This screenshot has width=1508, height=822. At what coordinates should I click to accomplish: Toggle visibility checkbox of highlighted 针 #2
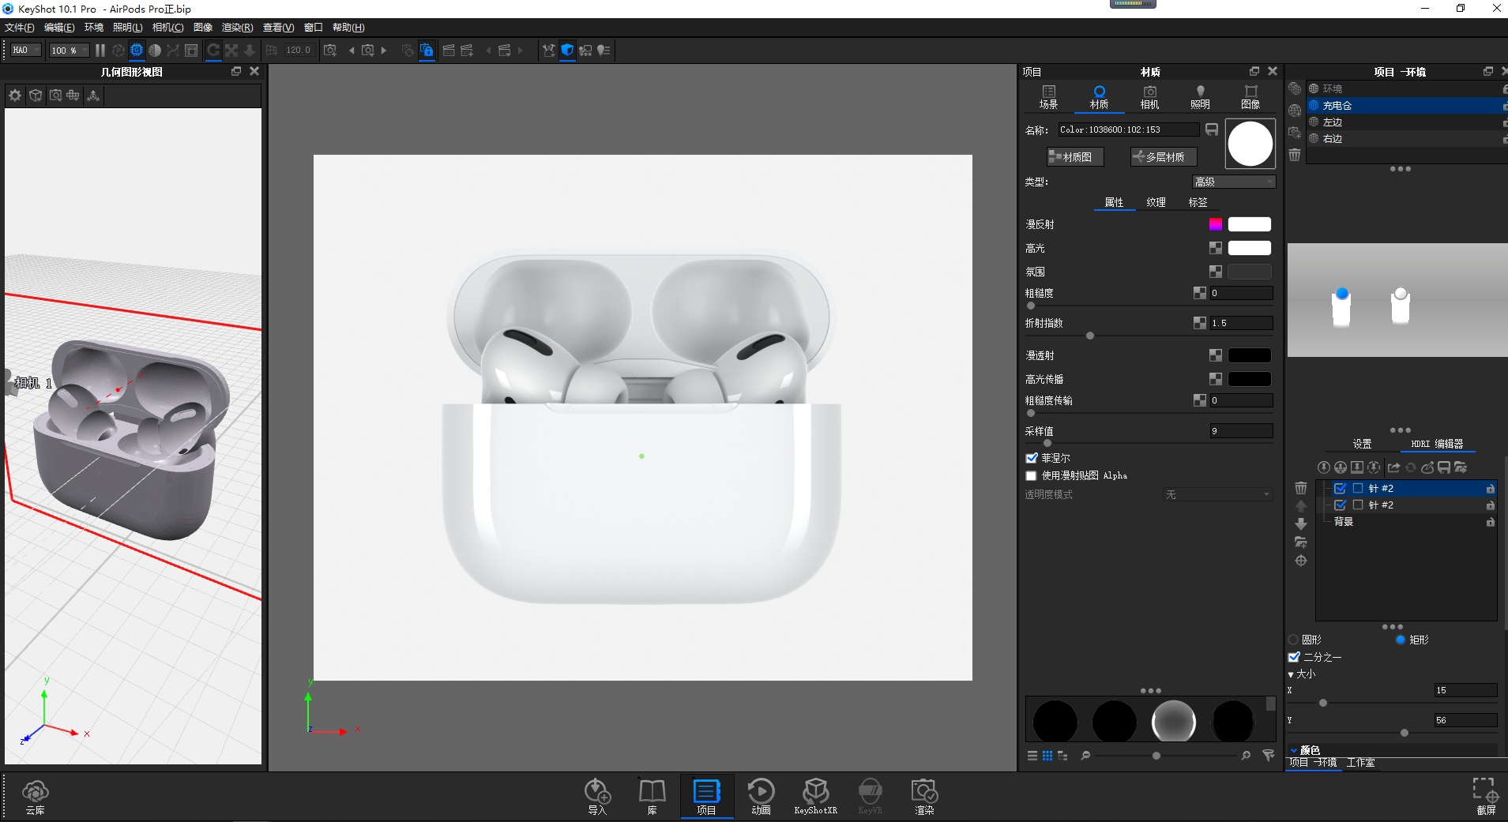[x=1341, y=489]
